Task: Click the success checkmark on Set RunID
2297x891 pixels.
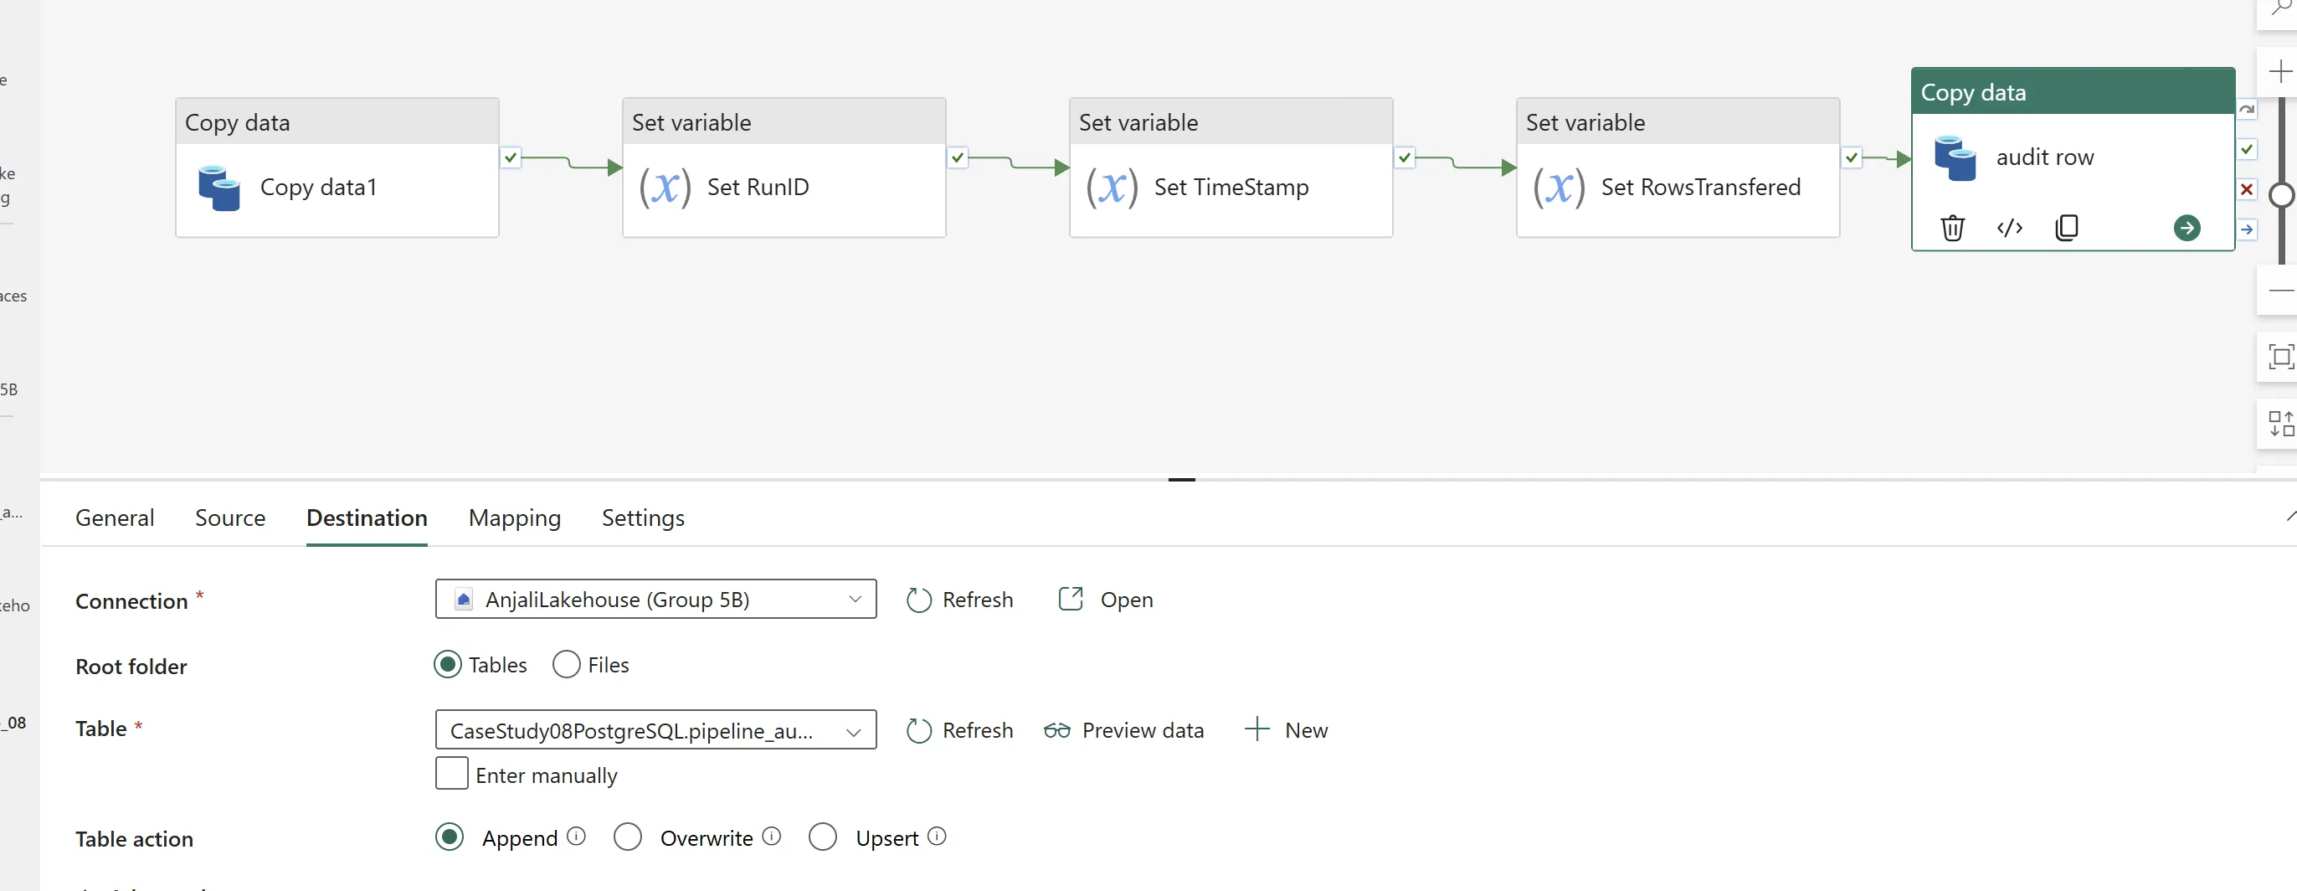Action: point(957,158)
